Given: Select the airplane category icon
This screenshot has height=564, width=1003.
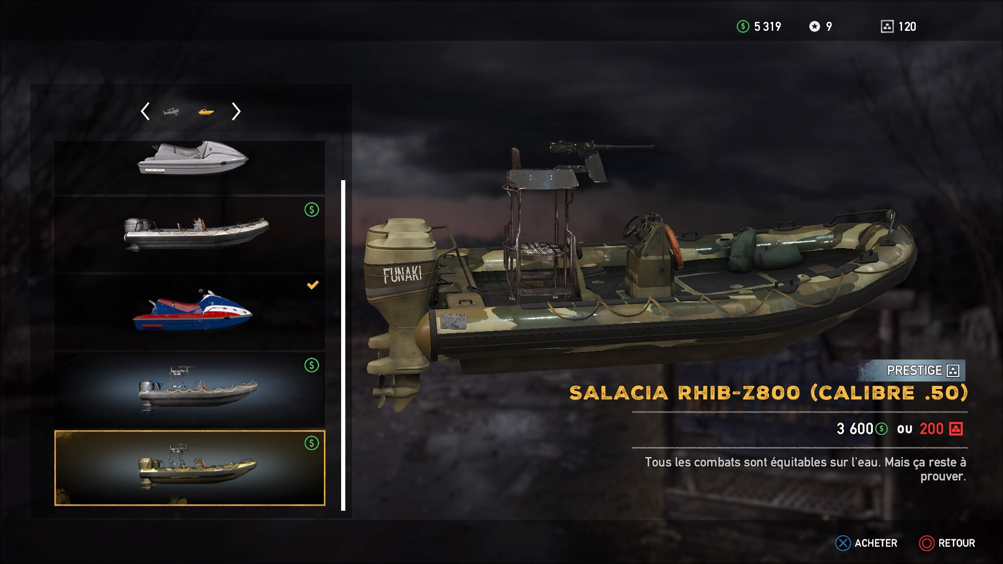Looking at the screenshot, I should pyautogui.click(x=171, y=111).
